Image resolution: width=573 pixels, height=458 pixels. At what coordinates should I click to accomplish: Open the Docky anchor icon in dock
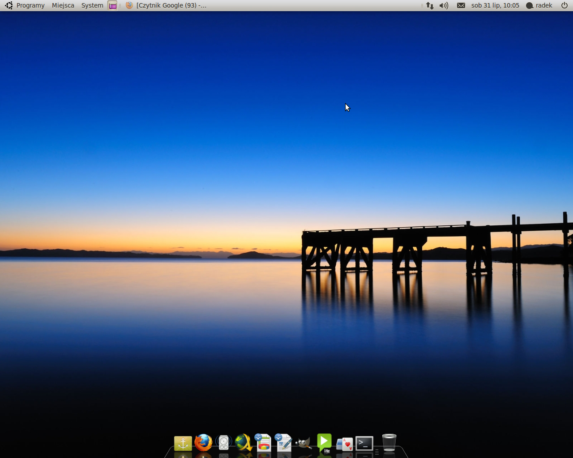point(183,443)
